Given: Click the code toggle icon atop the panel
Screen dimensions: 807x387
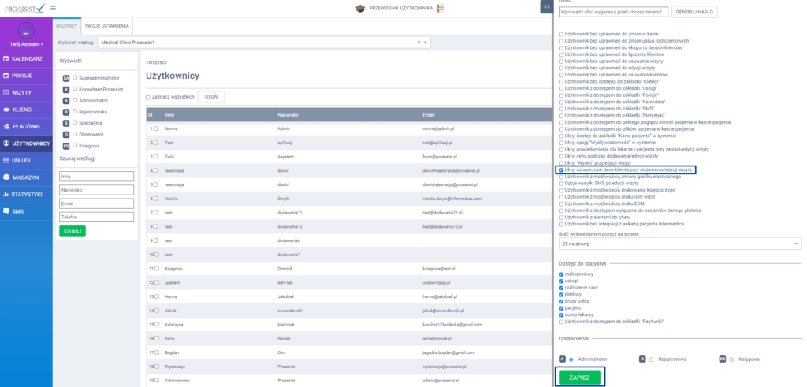Looking at the screenshot, I should (x=547, y=6).
